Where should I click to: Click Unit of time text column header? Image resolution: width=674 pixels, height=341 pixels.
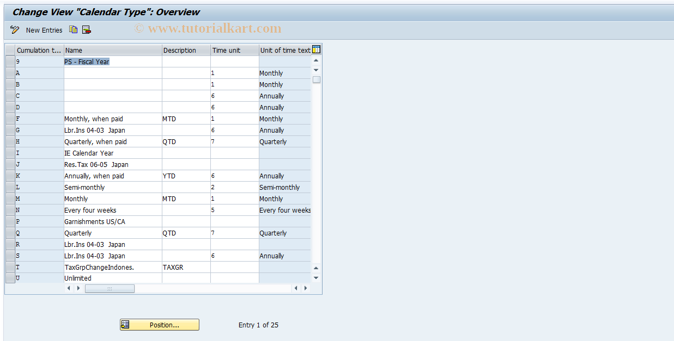click(x=285, y=50)
